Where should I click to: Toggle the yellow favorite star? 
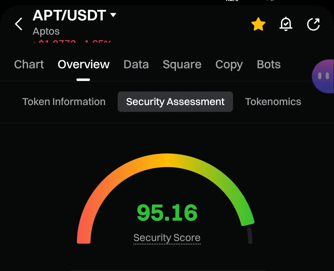(x=258, y=24)
